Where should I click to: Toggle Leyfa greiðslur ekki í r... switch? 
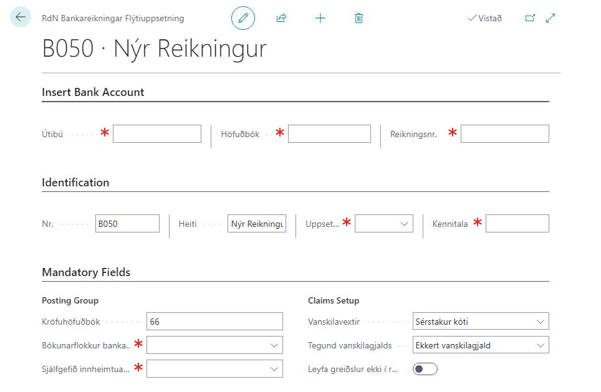tap(425, 369)
